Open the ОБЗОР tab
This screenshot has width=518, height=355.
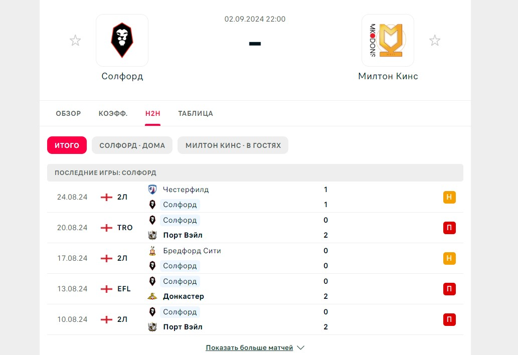[68, 113]
